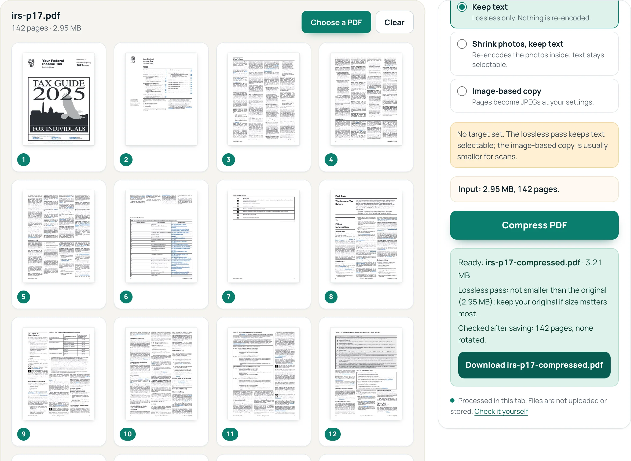Screen dimensions: 631x461
Task: Open the Check it yourself link
Action: click(x=501, y=411)
